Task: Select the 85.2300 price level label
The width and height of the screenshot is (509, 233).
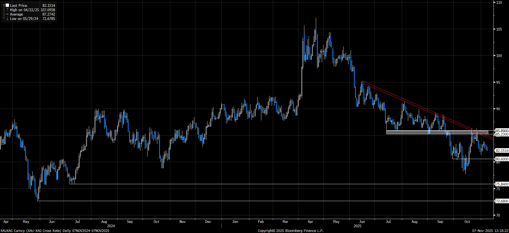Action: coord(502,134)
